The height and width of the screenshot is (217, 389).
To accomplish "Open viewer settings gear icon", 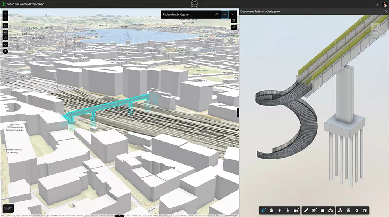I will [356, 210].
